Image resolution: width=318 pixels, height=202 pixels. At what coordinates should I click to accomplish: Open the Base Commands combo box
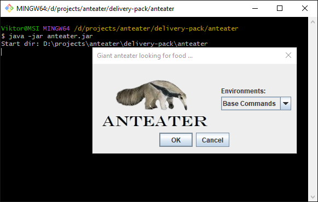point(256,104)
